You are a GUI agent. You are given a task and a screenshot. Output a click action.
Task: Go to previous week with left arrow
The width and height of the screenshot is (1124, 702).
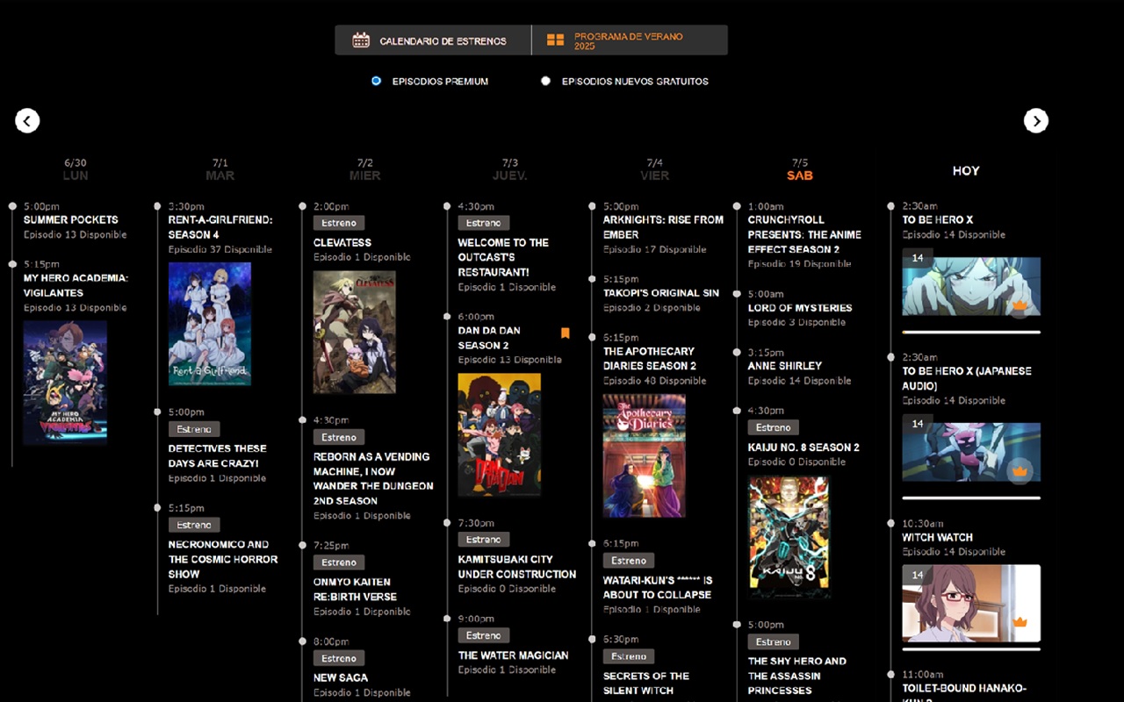point(27,121)
